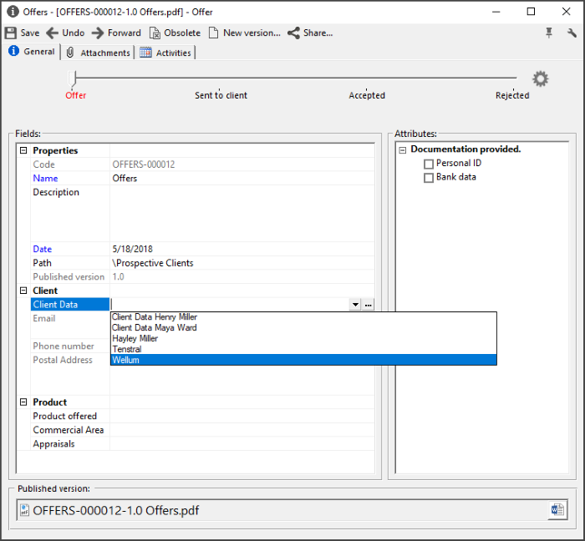Collapse the Properties section
This screenshot has height=541, width=585.
(23, 151)
